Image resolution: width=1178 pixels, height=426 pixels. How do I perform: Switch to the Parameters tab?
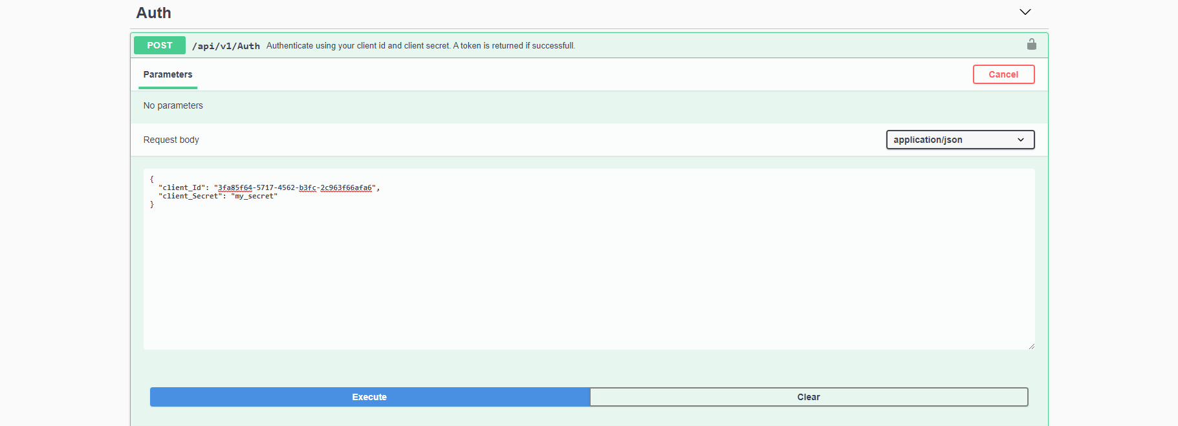(167, 74)
